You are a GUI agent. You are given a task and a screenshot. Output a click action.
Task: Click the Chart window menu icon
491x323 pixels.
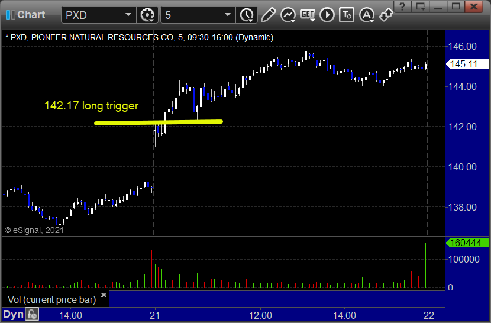[x=10, y=15]
